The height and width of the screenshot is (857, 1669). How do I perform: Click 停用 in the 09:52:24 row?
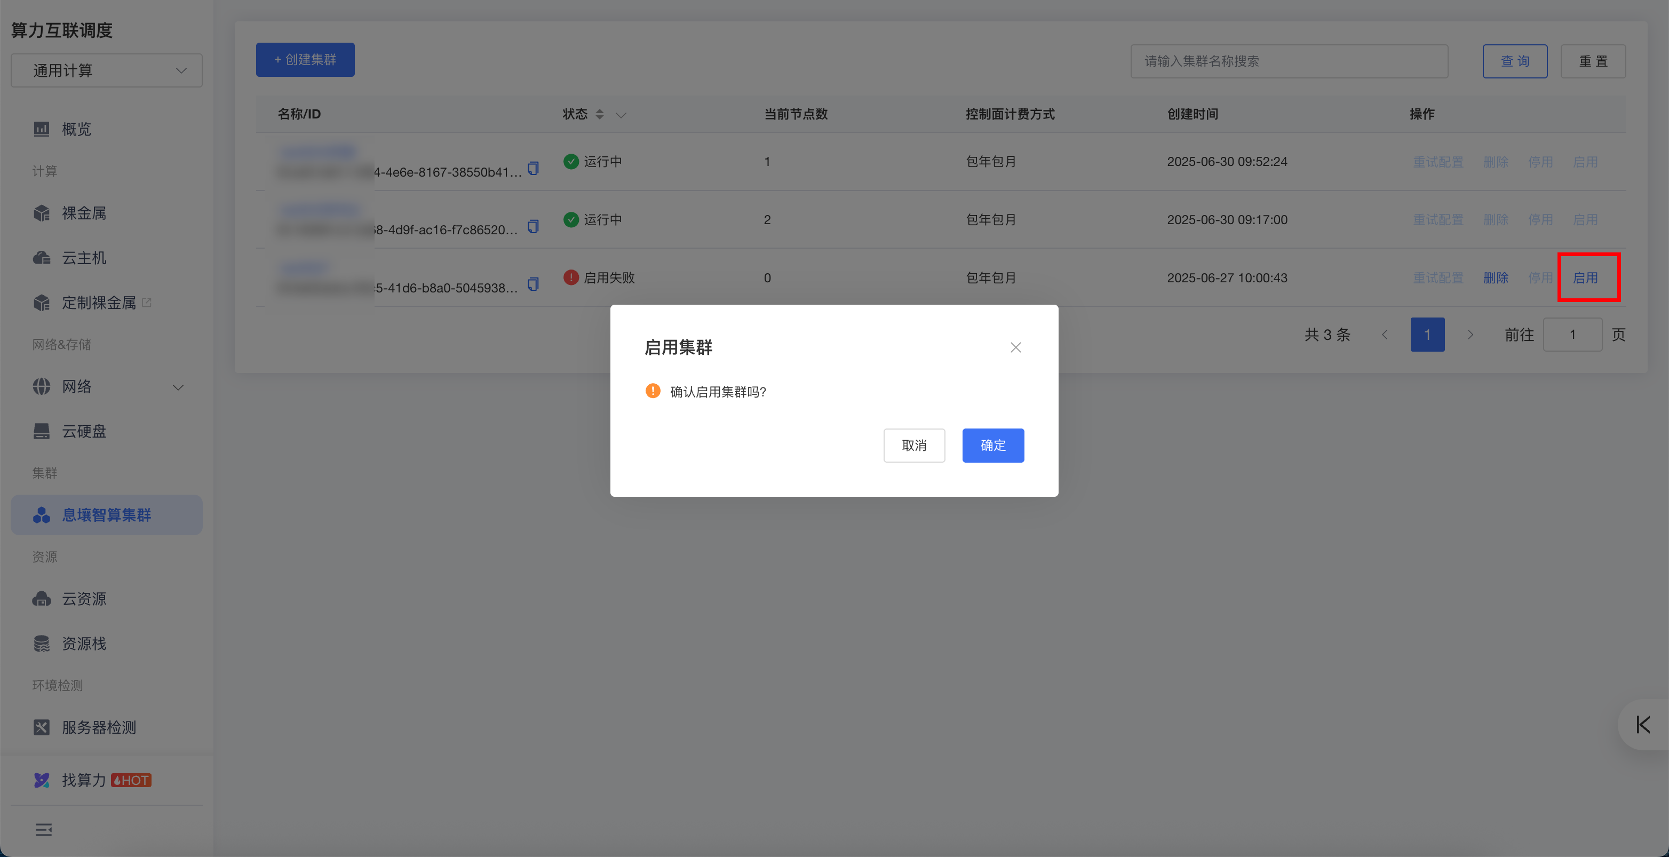[x=1541, y=162]
